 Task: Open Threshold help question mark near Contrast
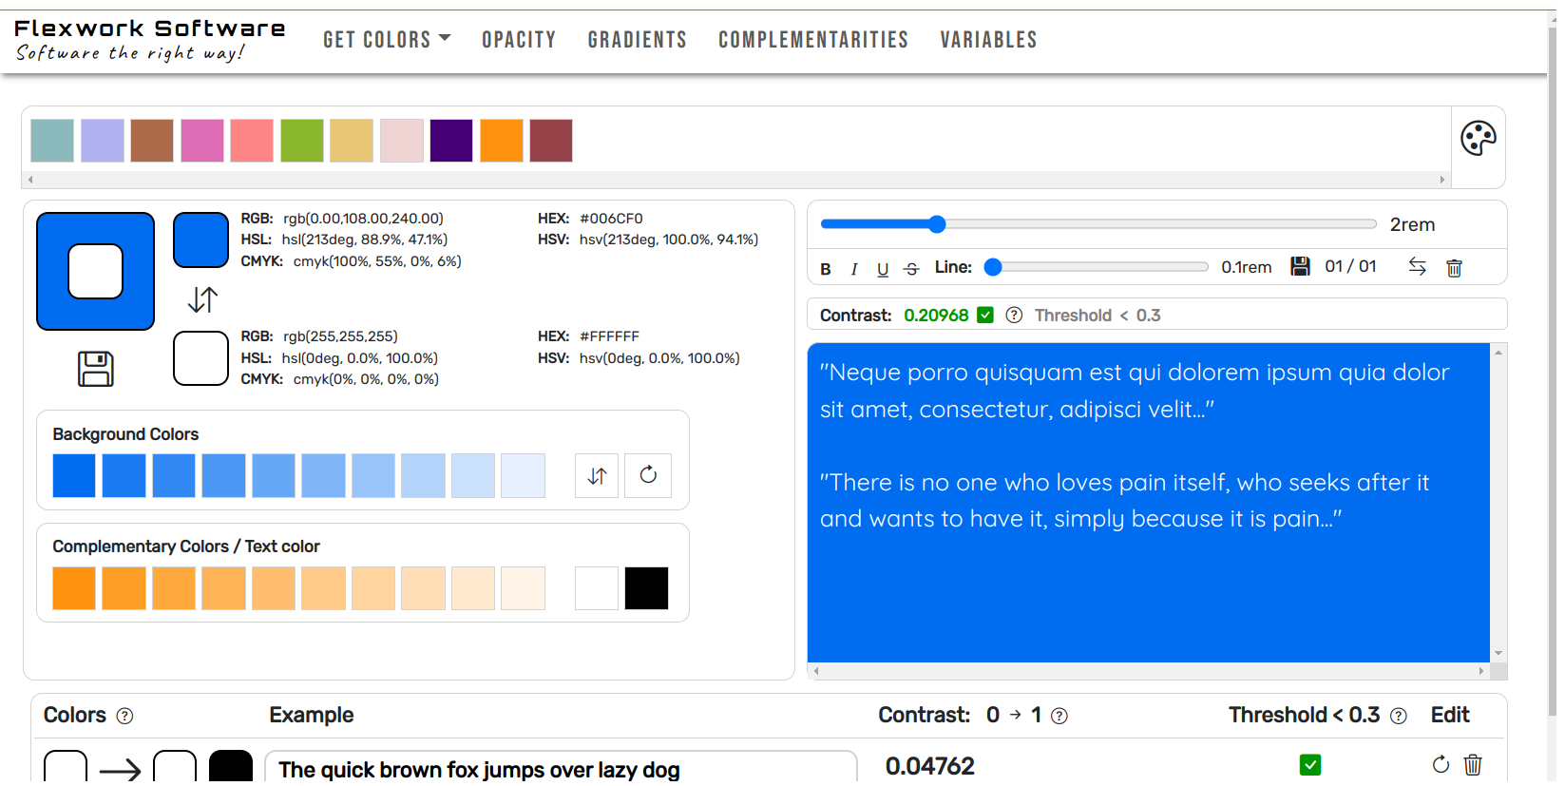click(1014, 316)
